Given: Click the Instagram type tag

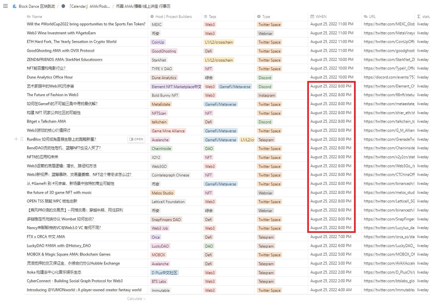Looking at the screenshot, I should [267, 95].
